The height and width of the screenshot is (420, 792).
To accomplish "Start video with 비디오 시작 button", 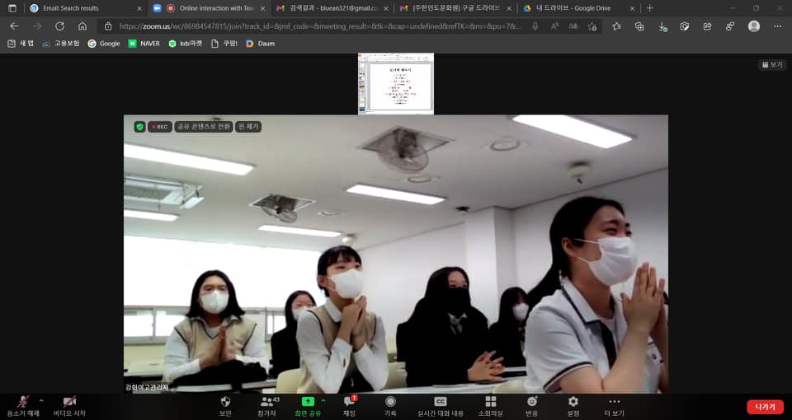I will click(69, 402).
